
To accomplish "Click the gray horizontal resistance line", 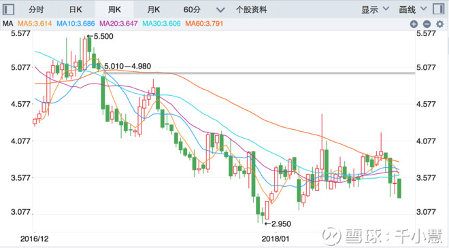I will pos(259,73).
